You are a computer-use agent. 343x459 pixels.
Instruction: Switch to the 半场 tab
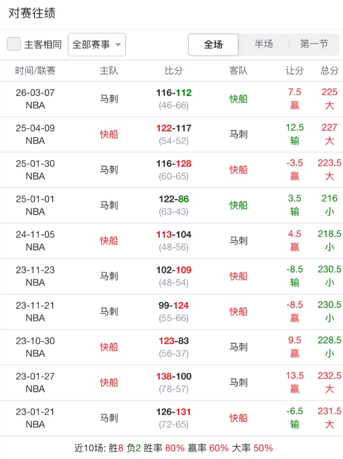264,44
